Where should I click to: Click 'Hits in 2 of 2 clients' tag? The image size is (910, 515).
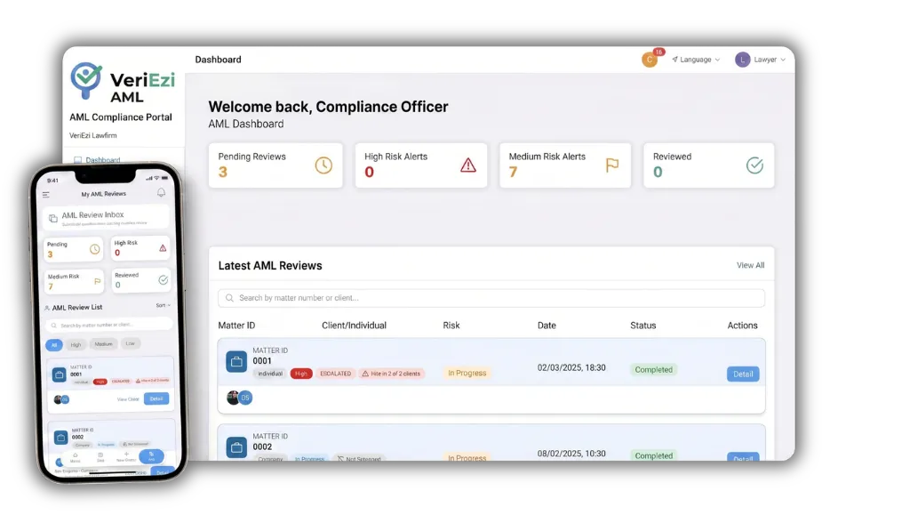tap(391, 374)
